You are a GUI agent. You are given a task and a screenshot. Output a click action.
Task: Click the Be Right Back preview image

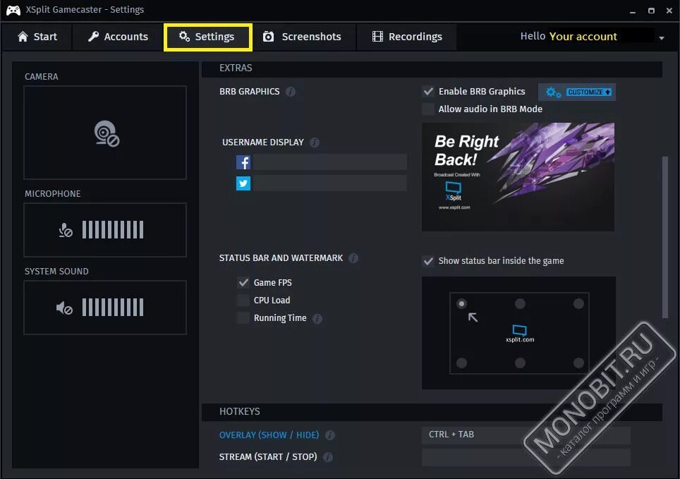tap(518, 177)
